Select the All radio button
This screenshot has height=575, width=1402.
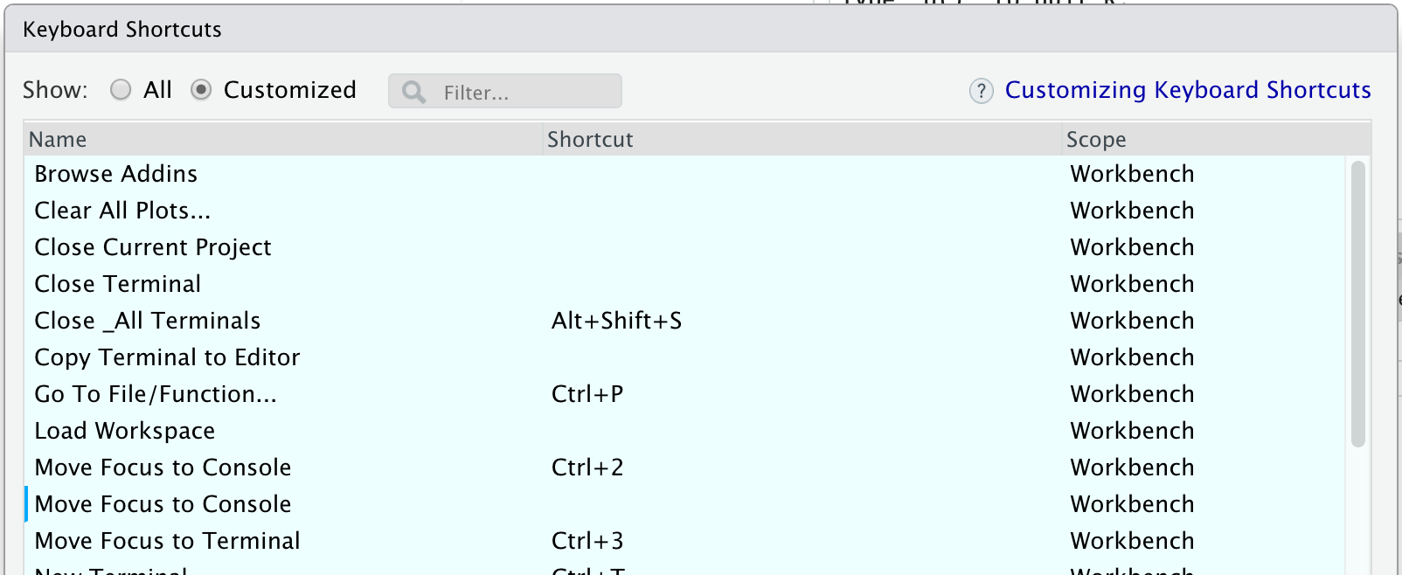(x=121, y=89)
